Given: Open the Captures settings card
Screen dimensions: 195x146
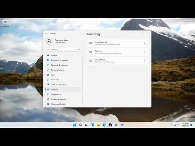Looking at the screenshot, I should (x=117, y=52).
